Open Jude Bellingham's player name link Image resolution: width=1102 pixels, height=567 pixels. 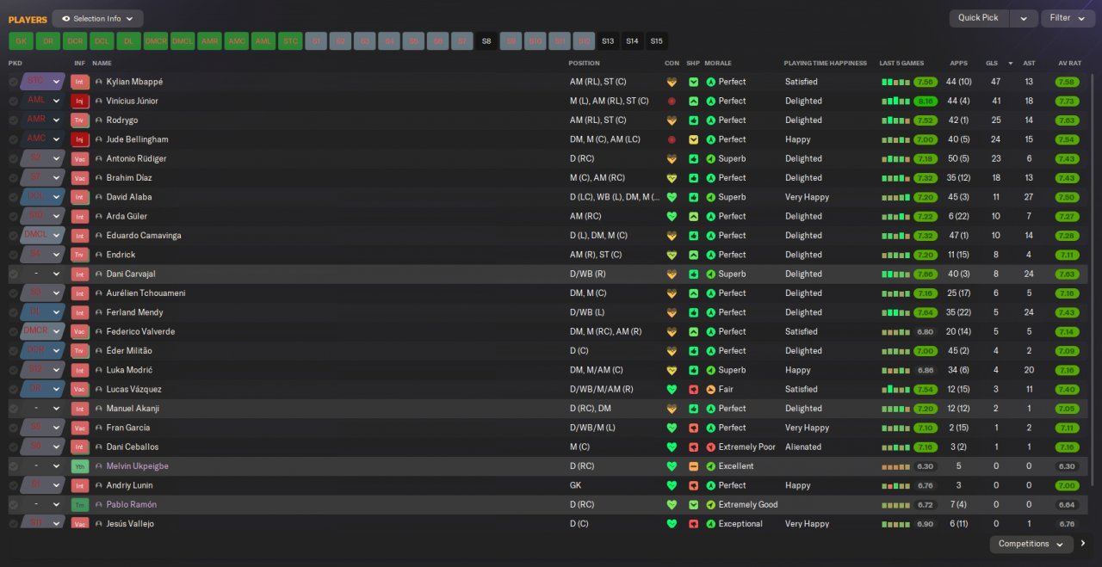coord(137,139)
